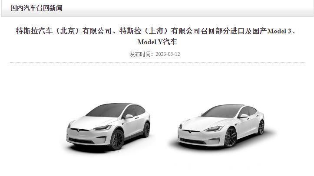Click the side mirror of the right car
The height and width of the screenshot is (176, 314).
244,116
